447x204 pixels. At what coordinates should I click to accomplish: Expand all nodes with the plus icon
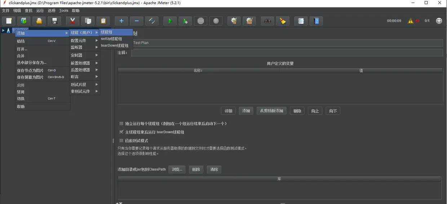(121, 21)
